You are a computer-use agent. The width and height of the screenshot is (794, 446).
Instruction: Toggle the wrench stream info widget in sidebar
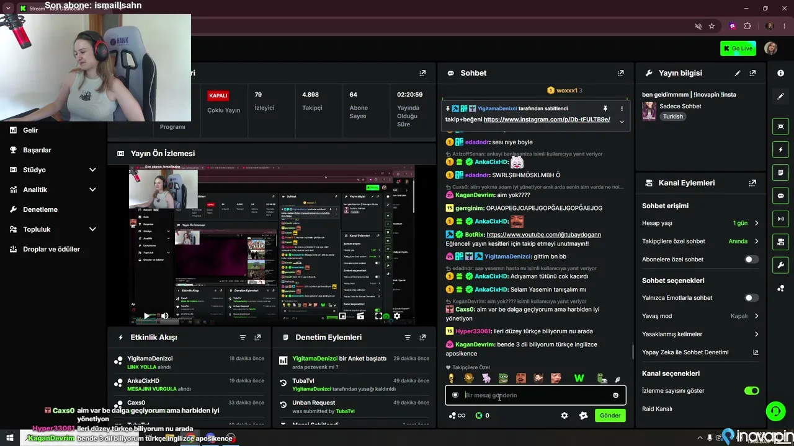pyautogui.click(x=780, y=265)
